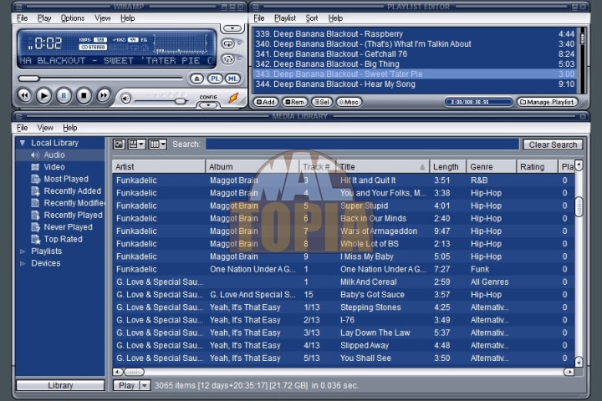Click the Previous track button
602x401 pixels.
[x=24, y=95]
